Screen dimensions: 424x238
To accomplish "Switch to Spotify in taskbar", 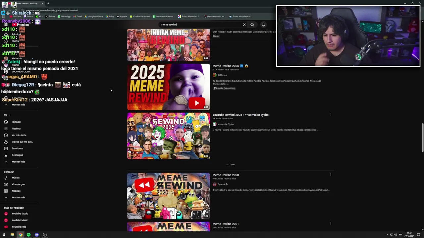I will 28,235.
